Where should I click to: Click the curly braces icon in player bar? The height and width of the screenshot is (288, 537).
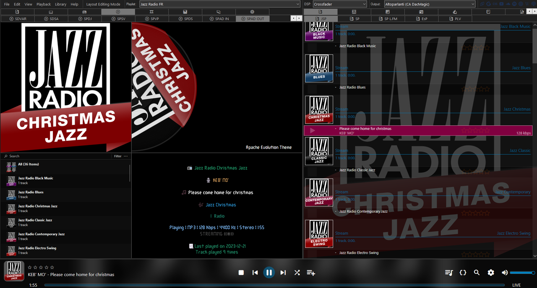point(463,272)
